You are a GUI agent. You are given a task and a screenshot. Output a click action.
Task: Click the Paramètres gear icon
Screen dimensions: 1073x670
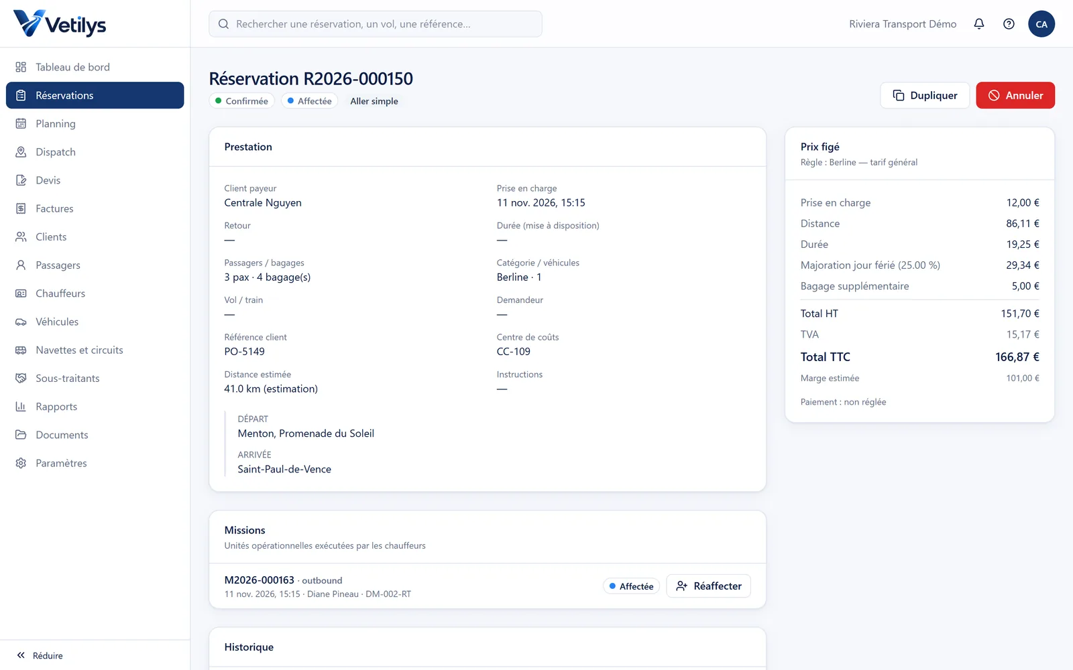coord(21,463)
